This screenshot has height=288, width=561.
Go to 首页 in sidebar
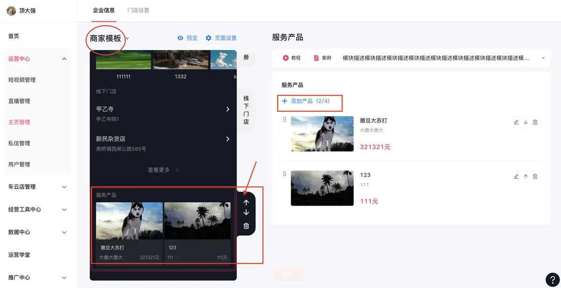[x=14, y=36]
